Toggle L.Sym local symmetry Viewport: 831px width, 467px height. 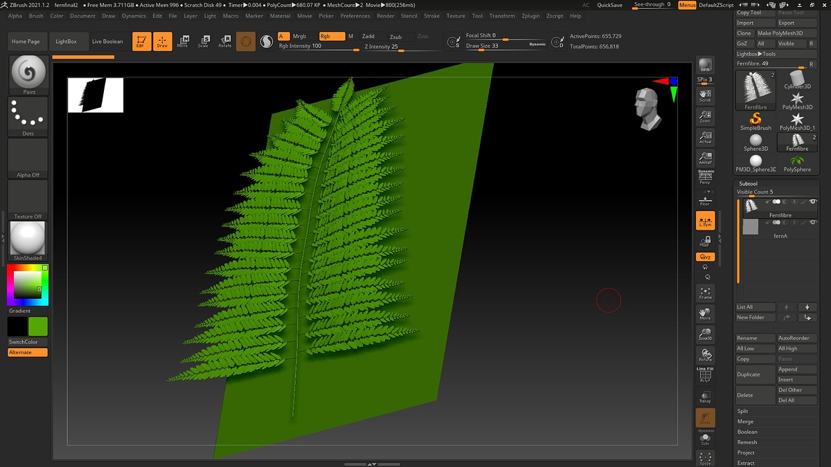[x=705, y=221]
